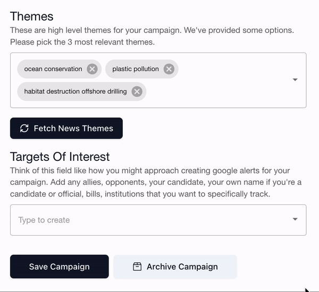Click the archive box icon
319x292 pixels.
point(137,267)
